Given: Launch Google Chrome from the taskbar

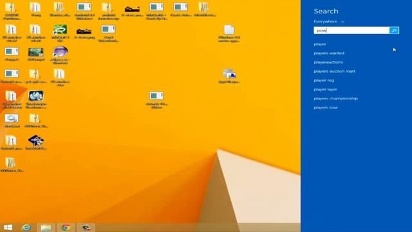Looking at the screenshot, I should pyautogui.click(x=66, y=227).
